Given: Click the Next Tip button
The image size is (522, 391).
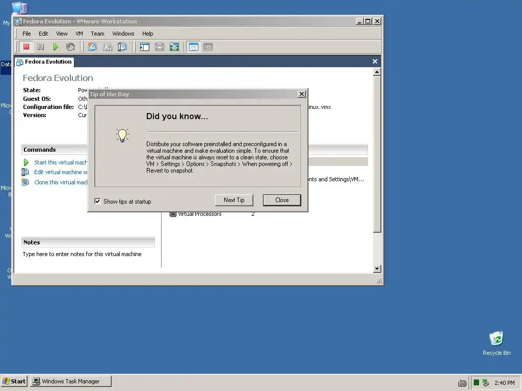Looking at the screenshot, I should (x=234, y=200).
